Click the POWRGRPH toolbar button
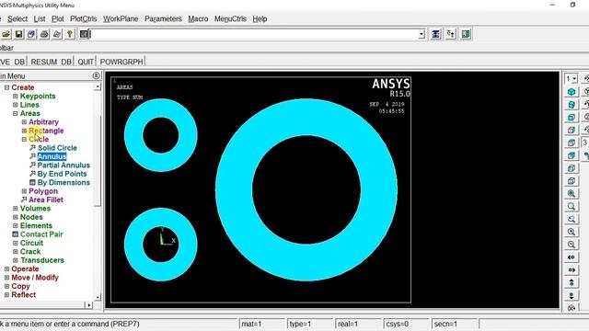Screen dimensions: 589x331 121,62
